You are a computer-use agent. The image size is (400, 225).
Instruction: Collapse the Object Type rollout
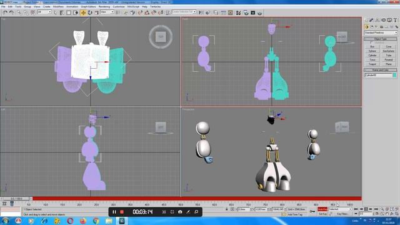tap(381, 39)
